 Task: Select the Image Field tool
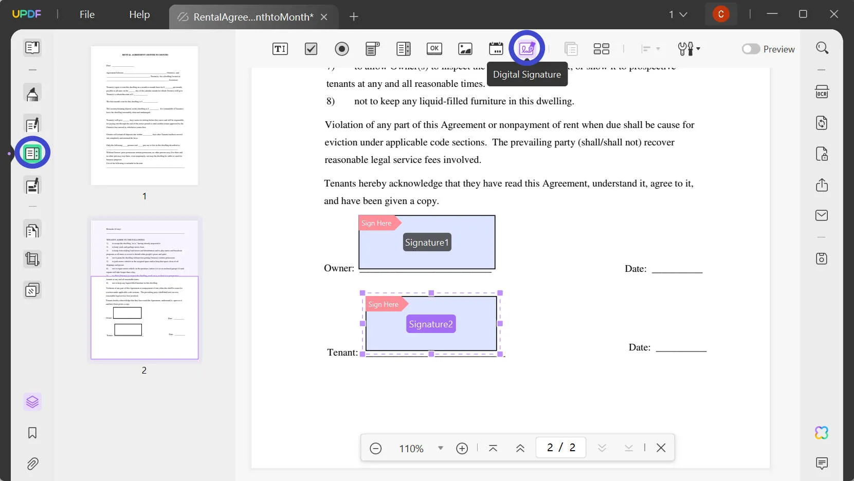click(x=465, y=49)
